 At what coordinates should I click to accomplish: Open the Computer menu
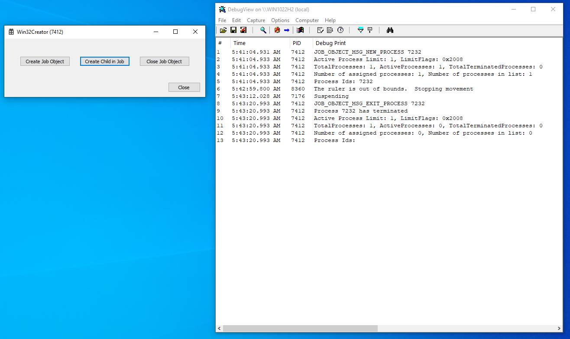click(307, 20)
